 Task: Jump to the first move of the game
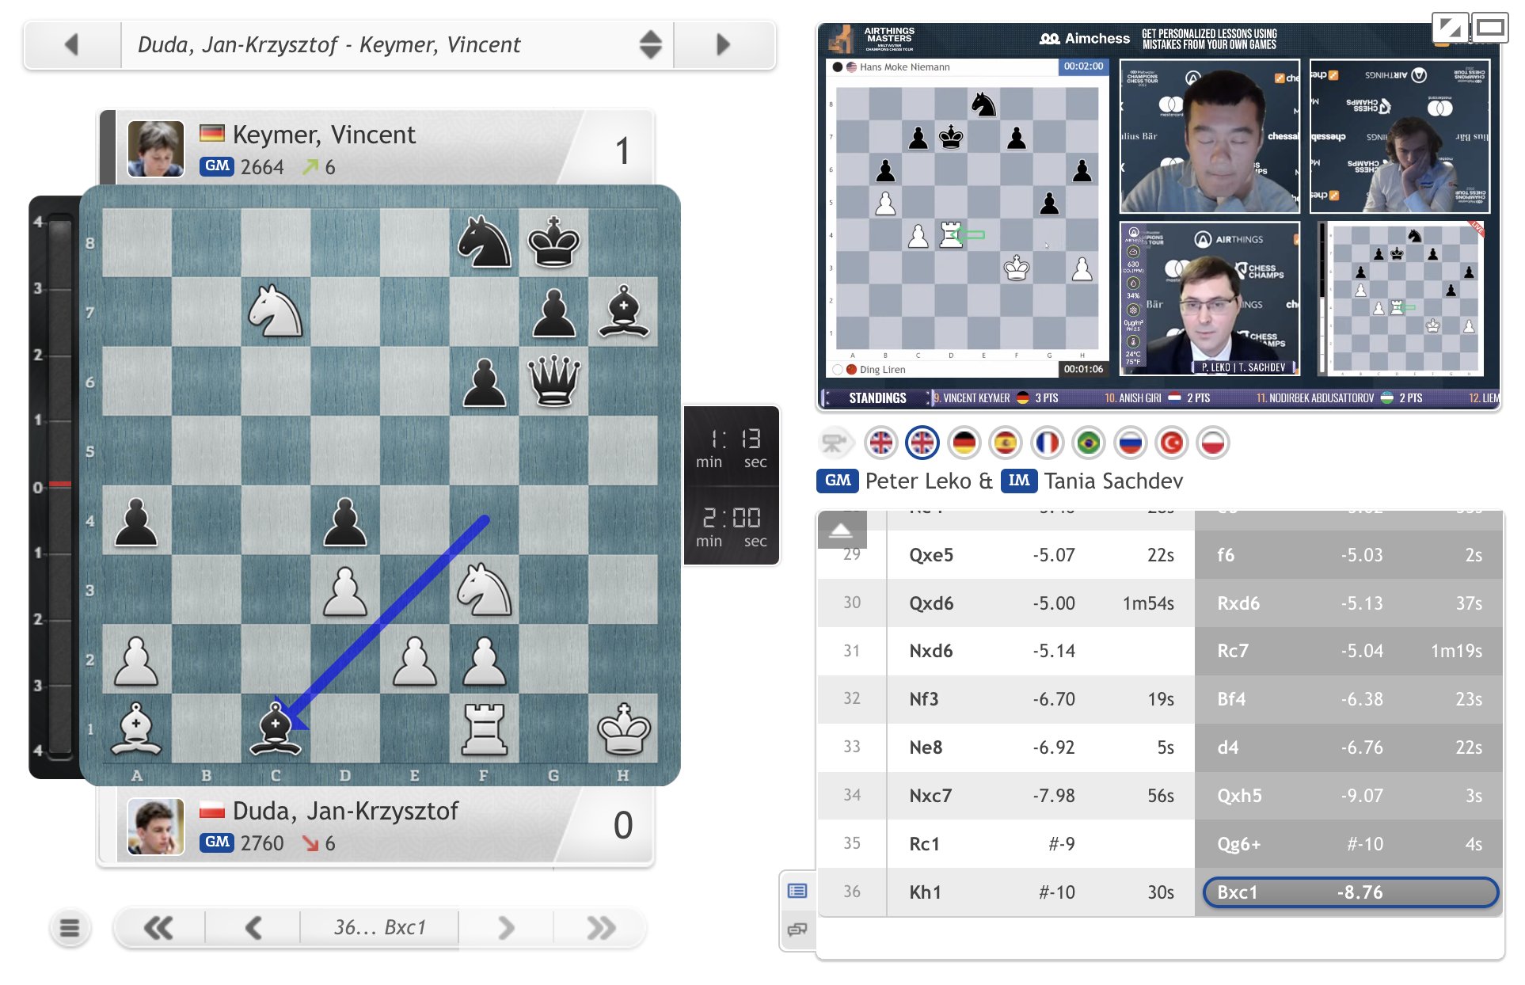click(158, 927)
